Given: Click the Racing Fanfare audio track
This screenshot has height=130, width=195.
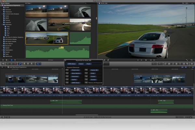Looking at the screenshot, I should pyautogui.click(x=97, y=106).
